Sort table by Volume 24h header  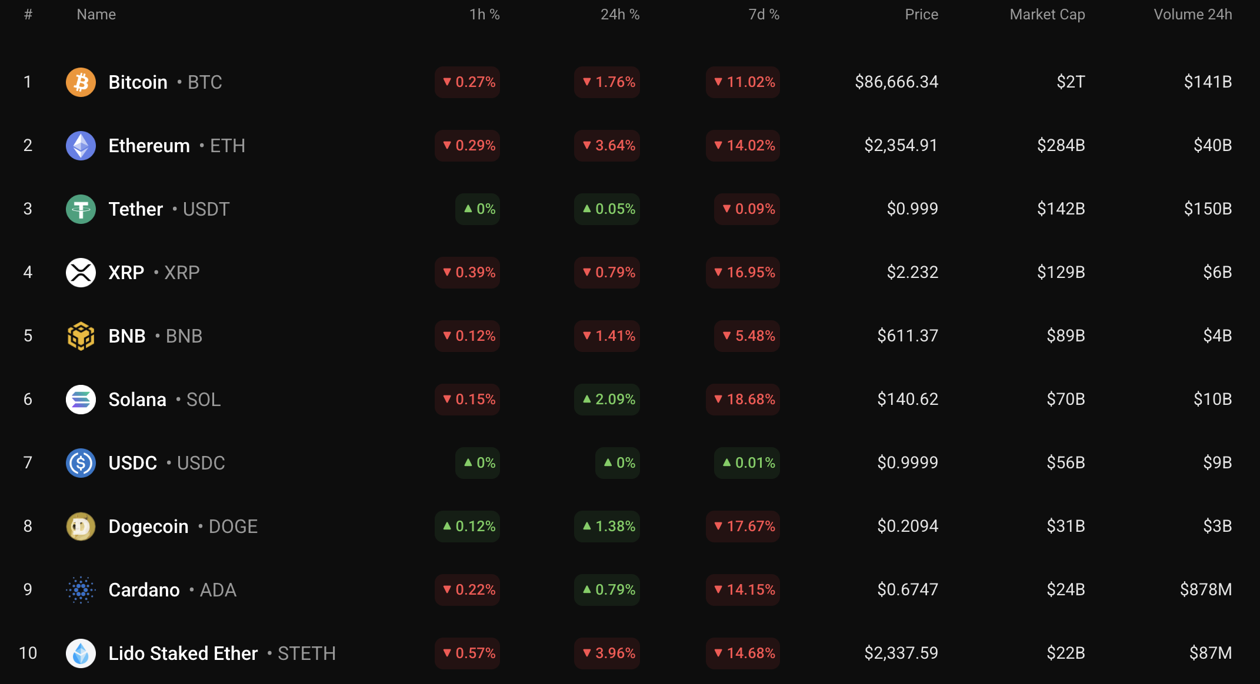[1192, 15]
